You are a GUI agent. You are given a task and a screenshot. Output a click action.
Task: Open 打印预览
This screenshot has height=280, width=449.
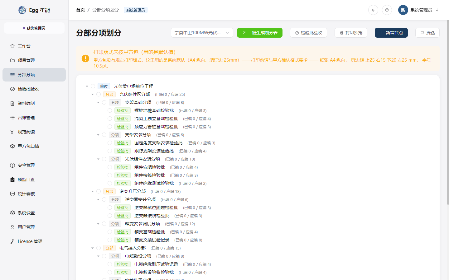click(351, 33)
